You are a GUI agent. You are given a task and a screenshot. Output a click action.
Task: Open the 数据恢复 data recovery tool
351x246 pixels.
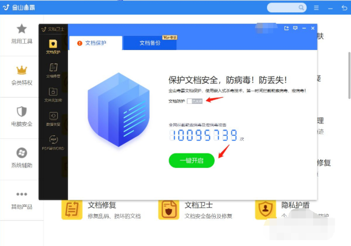click(53, 119)
